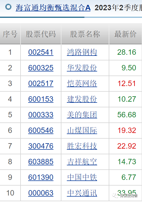Open the 海富通均衡甄选混合A fund link
This screenshot has height=202, width=142.
tap(53, 8)
